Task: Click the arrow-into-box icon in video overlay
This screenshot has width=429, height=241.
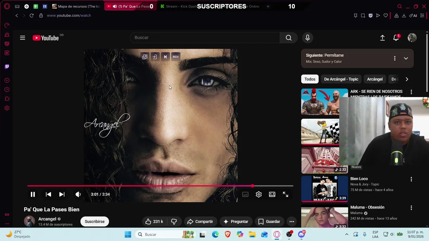Action: tap(155, 57)
